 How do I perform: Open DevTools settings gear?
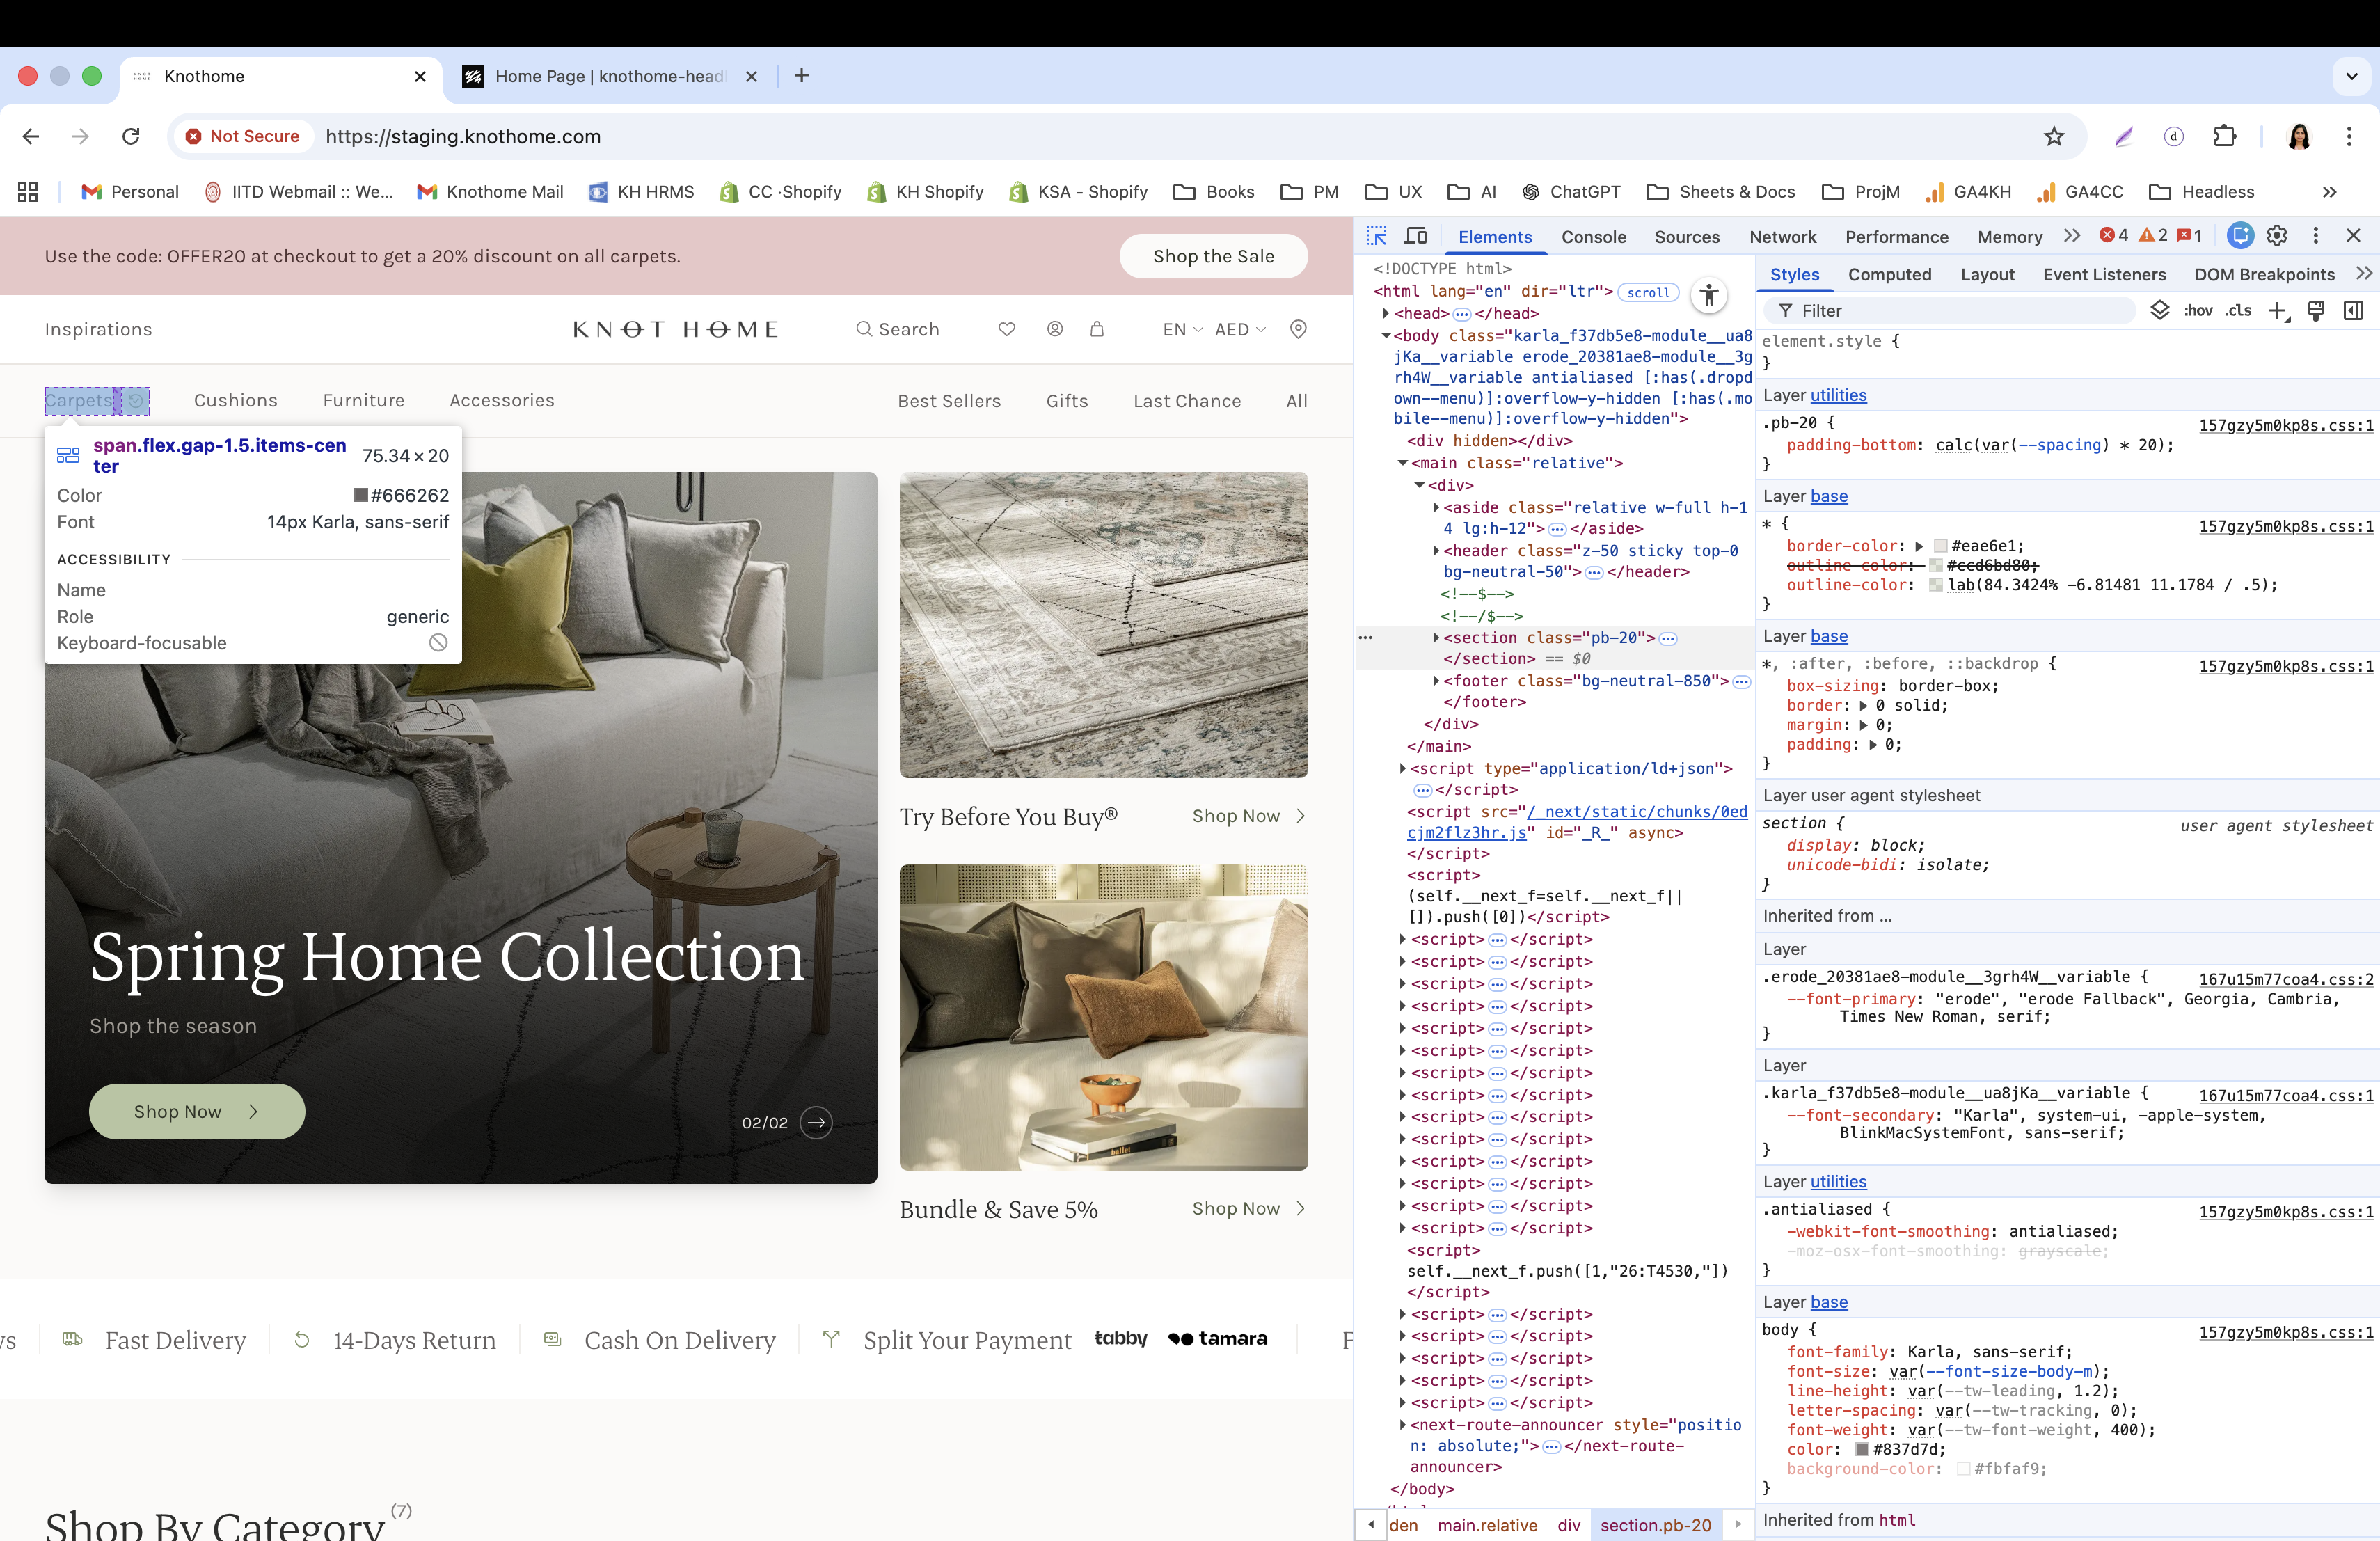(2277, 235)
